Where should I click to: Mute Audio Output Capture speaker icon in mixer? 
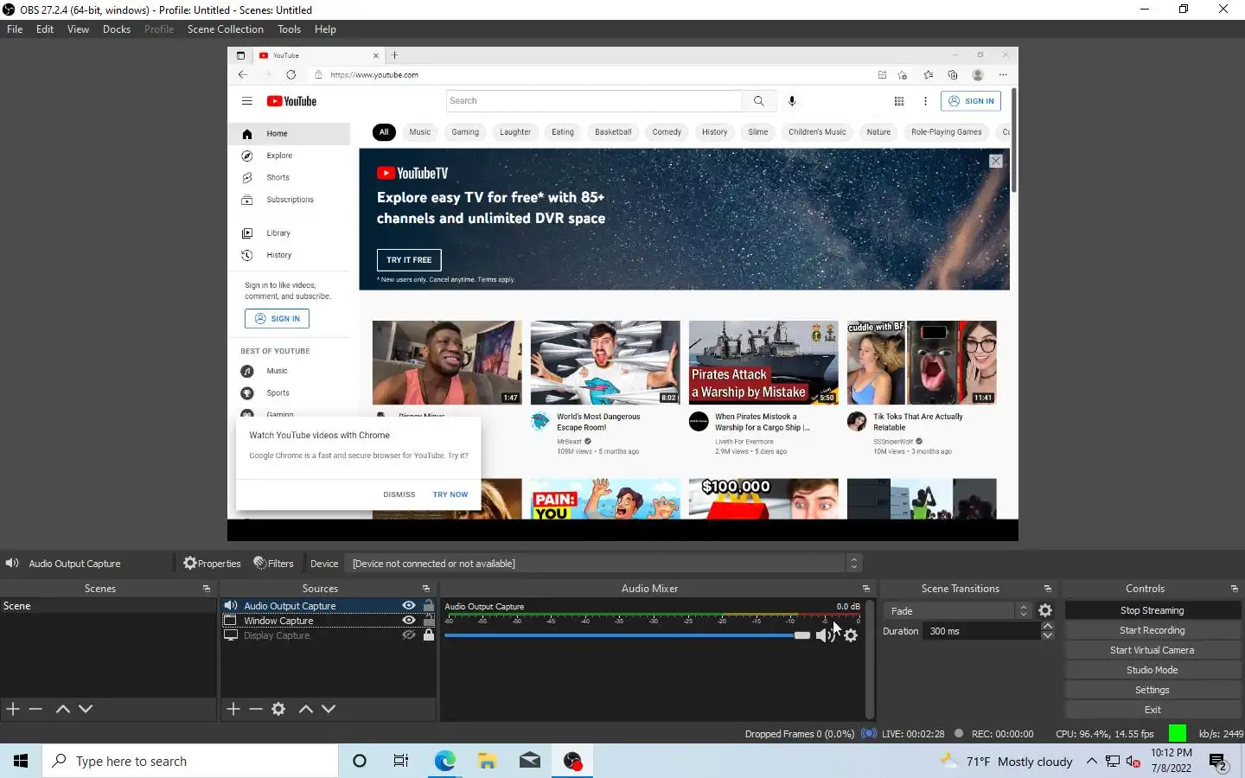click(x=823, y=635)
